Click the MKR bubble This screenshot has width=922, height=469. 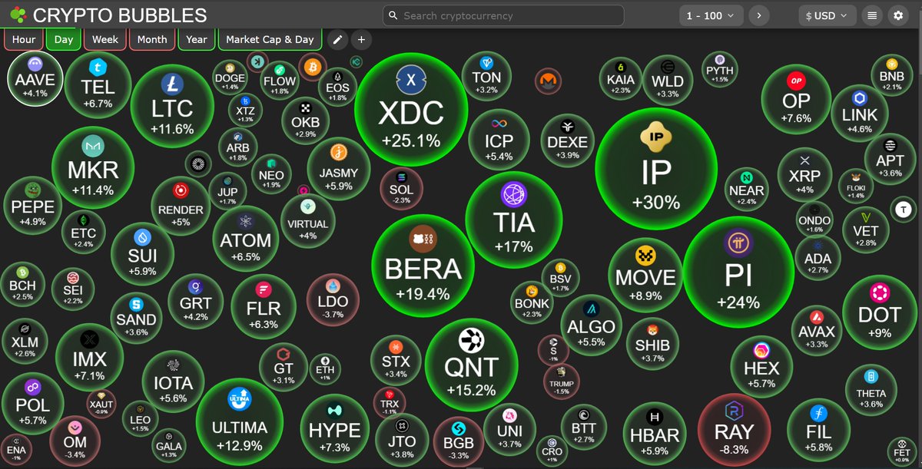click(93, 167)
